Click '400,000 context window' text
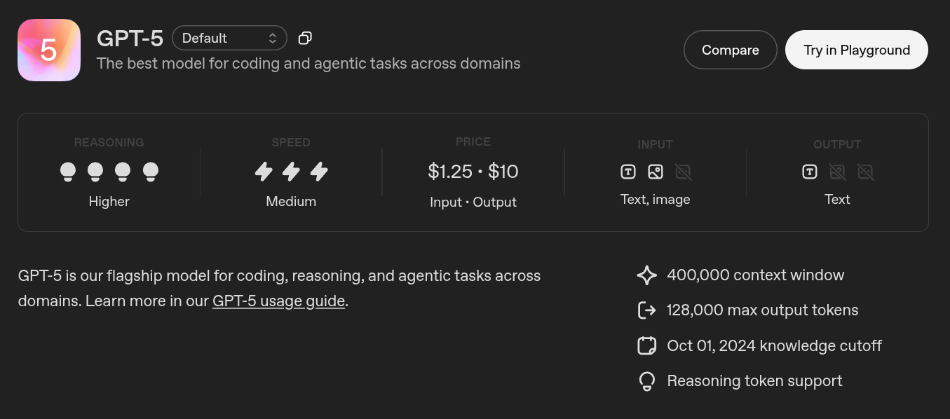Screen dimensions: 950x419 (x=756, y=275)
